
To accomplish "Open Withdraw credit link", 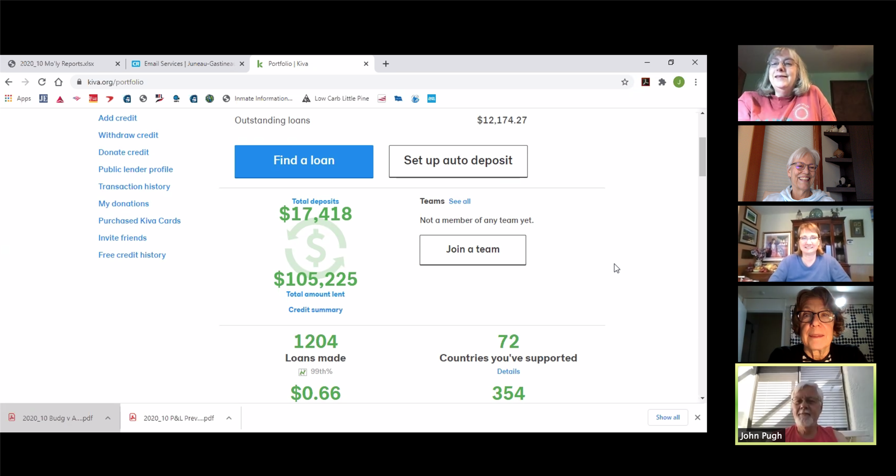I will pos(128,135).
